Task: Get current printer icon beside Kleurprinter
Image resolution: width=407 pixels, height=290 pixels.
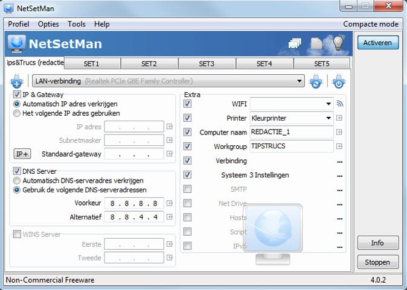Action: 339,118
